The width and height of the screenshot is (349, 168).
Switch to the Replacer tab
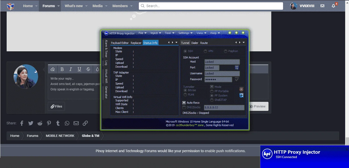point(136,43)
